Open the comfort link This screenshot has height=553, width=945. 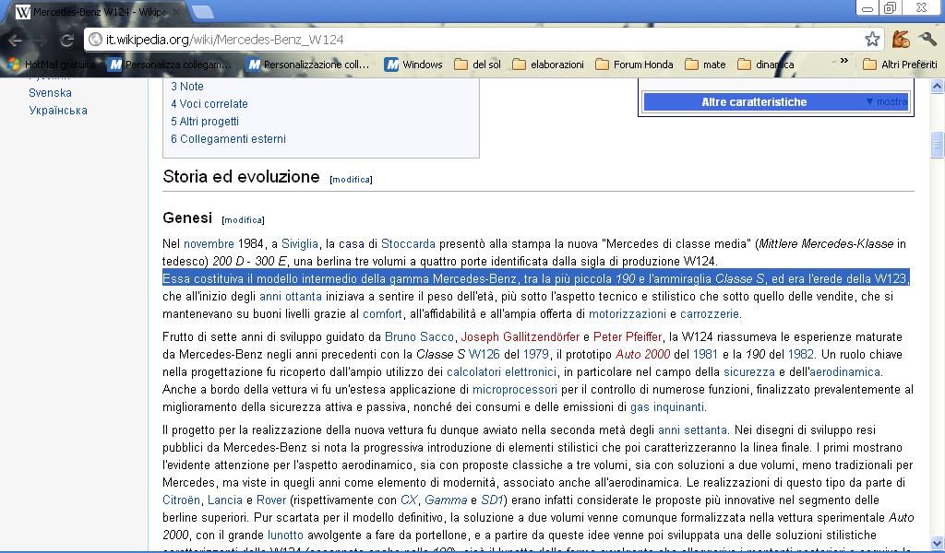[x=382, y=313]
